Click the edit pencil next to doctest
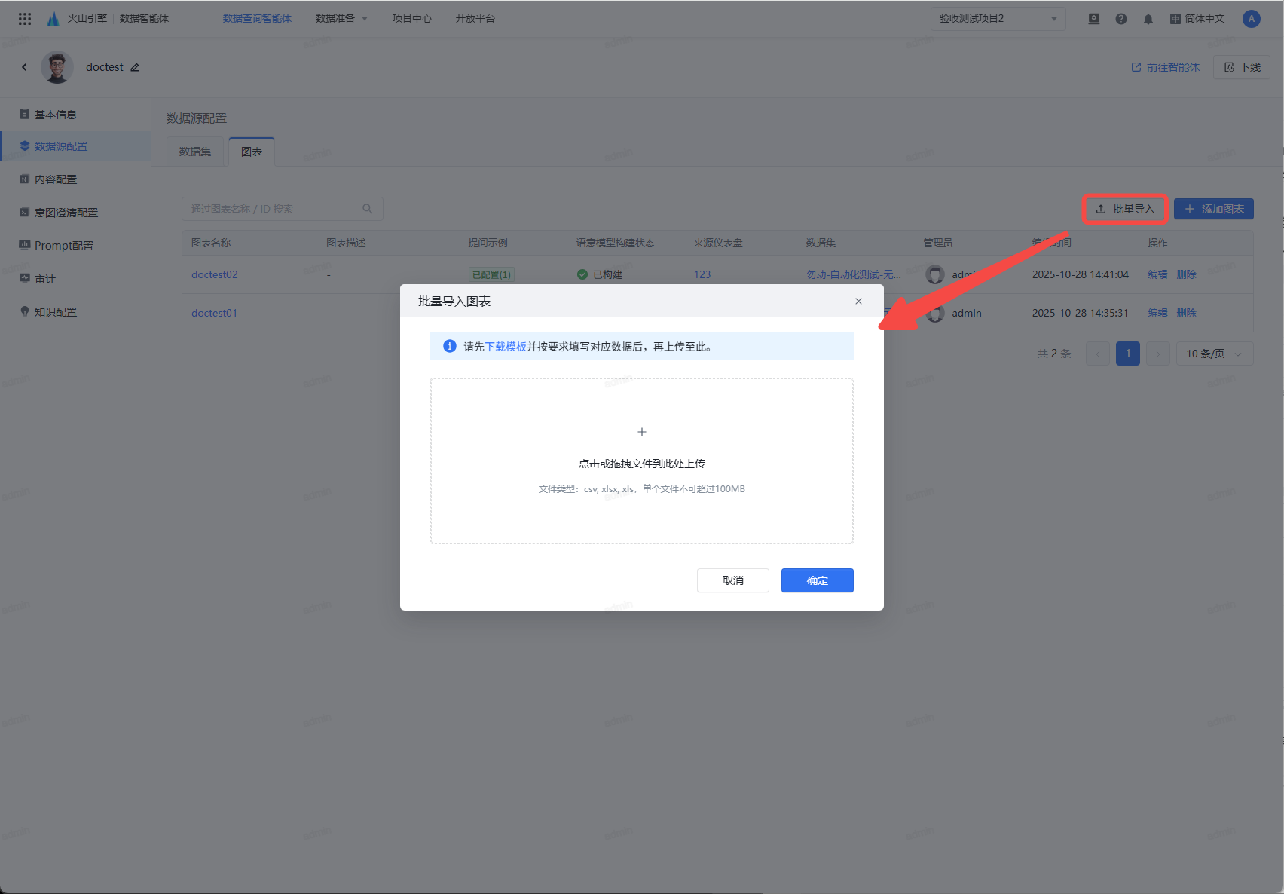The height and width of the screenshot is (894, 1284). (135, 67)
